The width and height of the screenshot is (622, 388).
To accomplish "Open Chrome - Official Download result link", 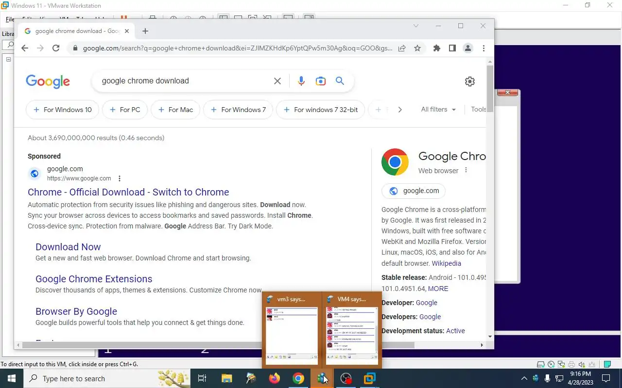I will pyautogui.click(x=128, y=192).
